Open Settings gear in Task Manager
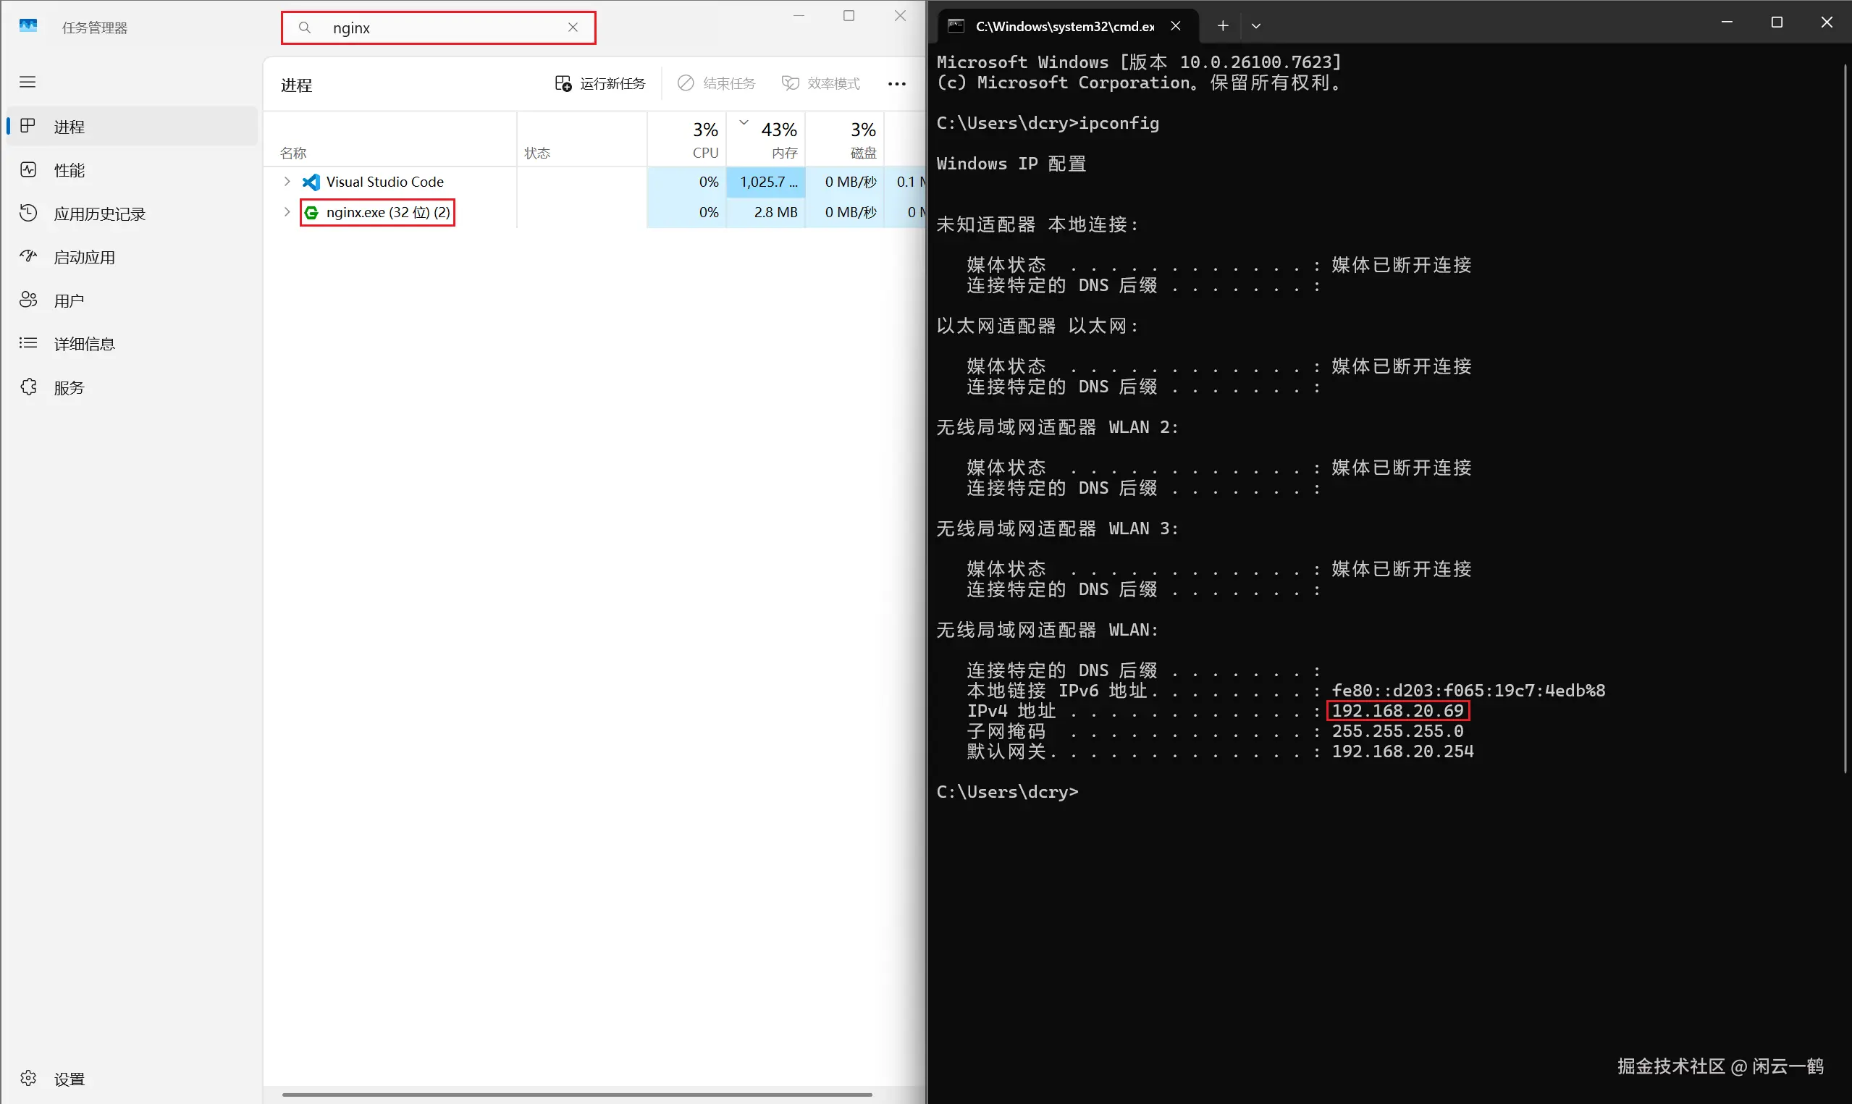The image size is (1852, 1104). (28, 1078)
